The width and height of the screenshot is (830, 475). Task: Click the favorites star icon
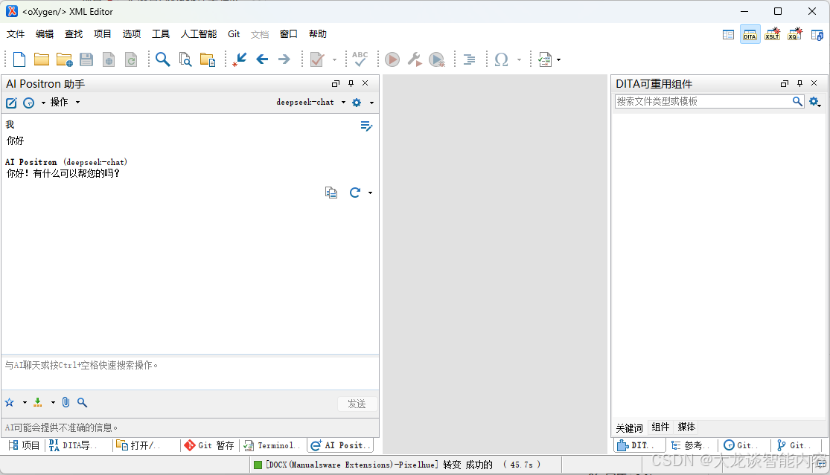(10, 403)
